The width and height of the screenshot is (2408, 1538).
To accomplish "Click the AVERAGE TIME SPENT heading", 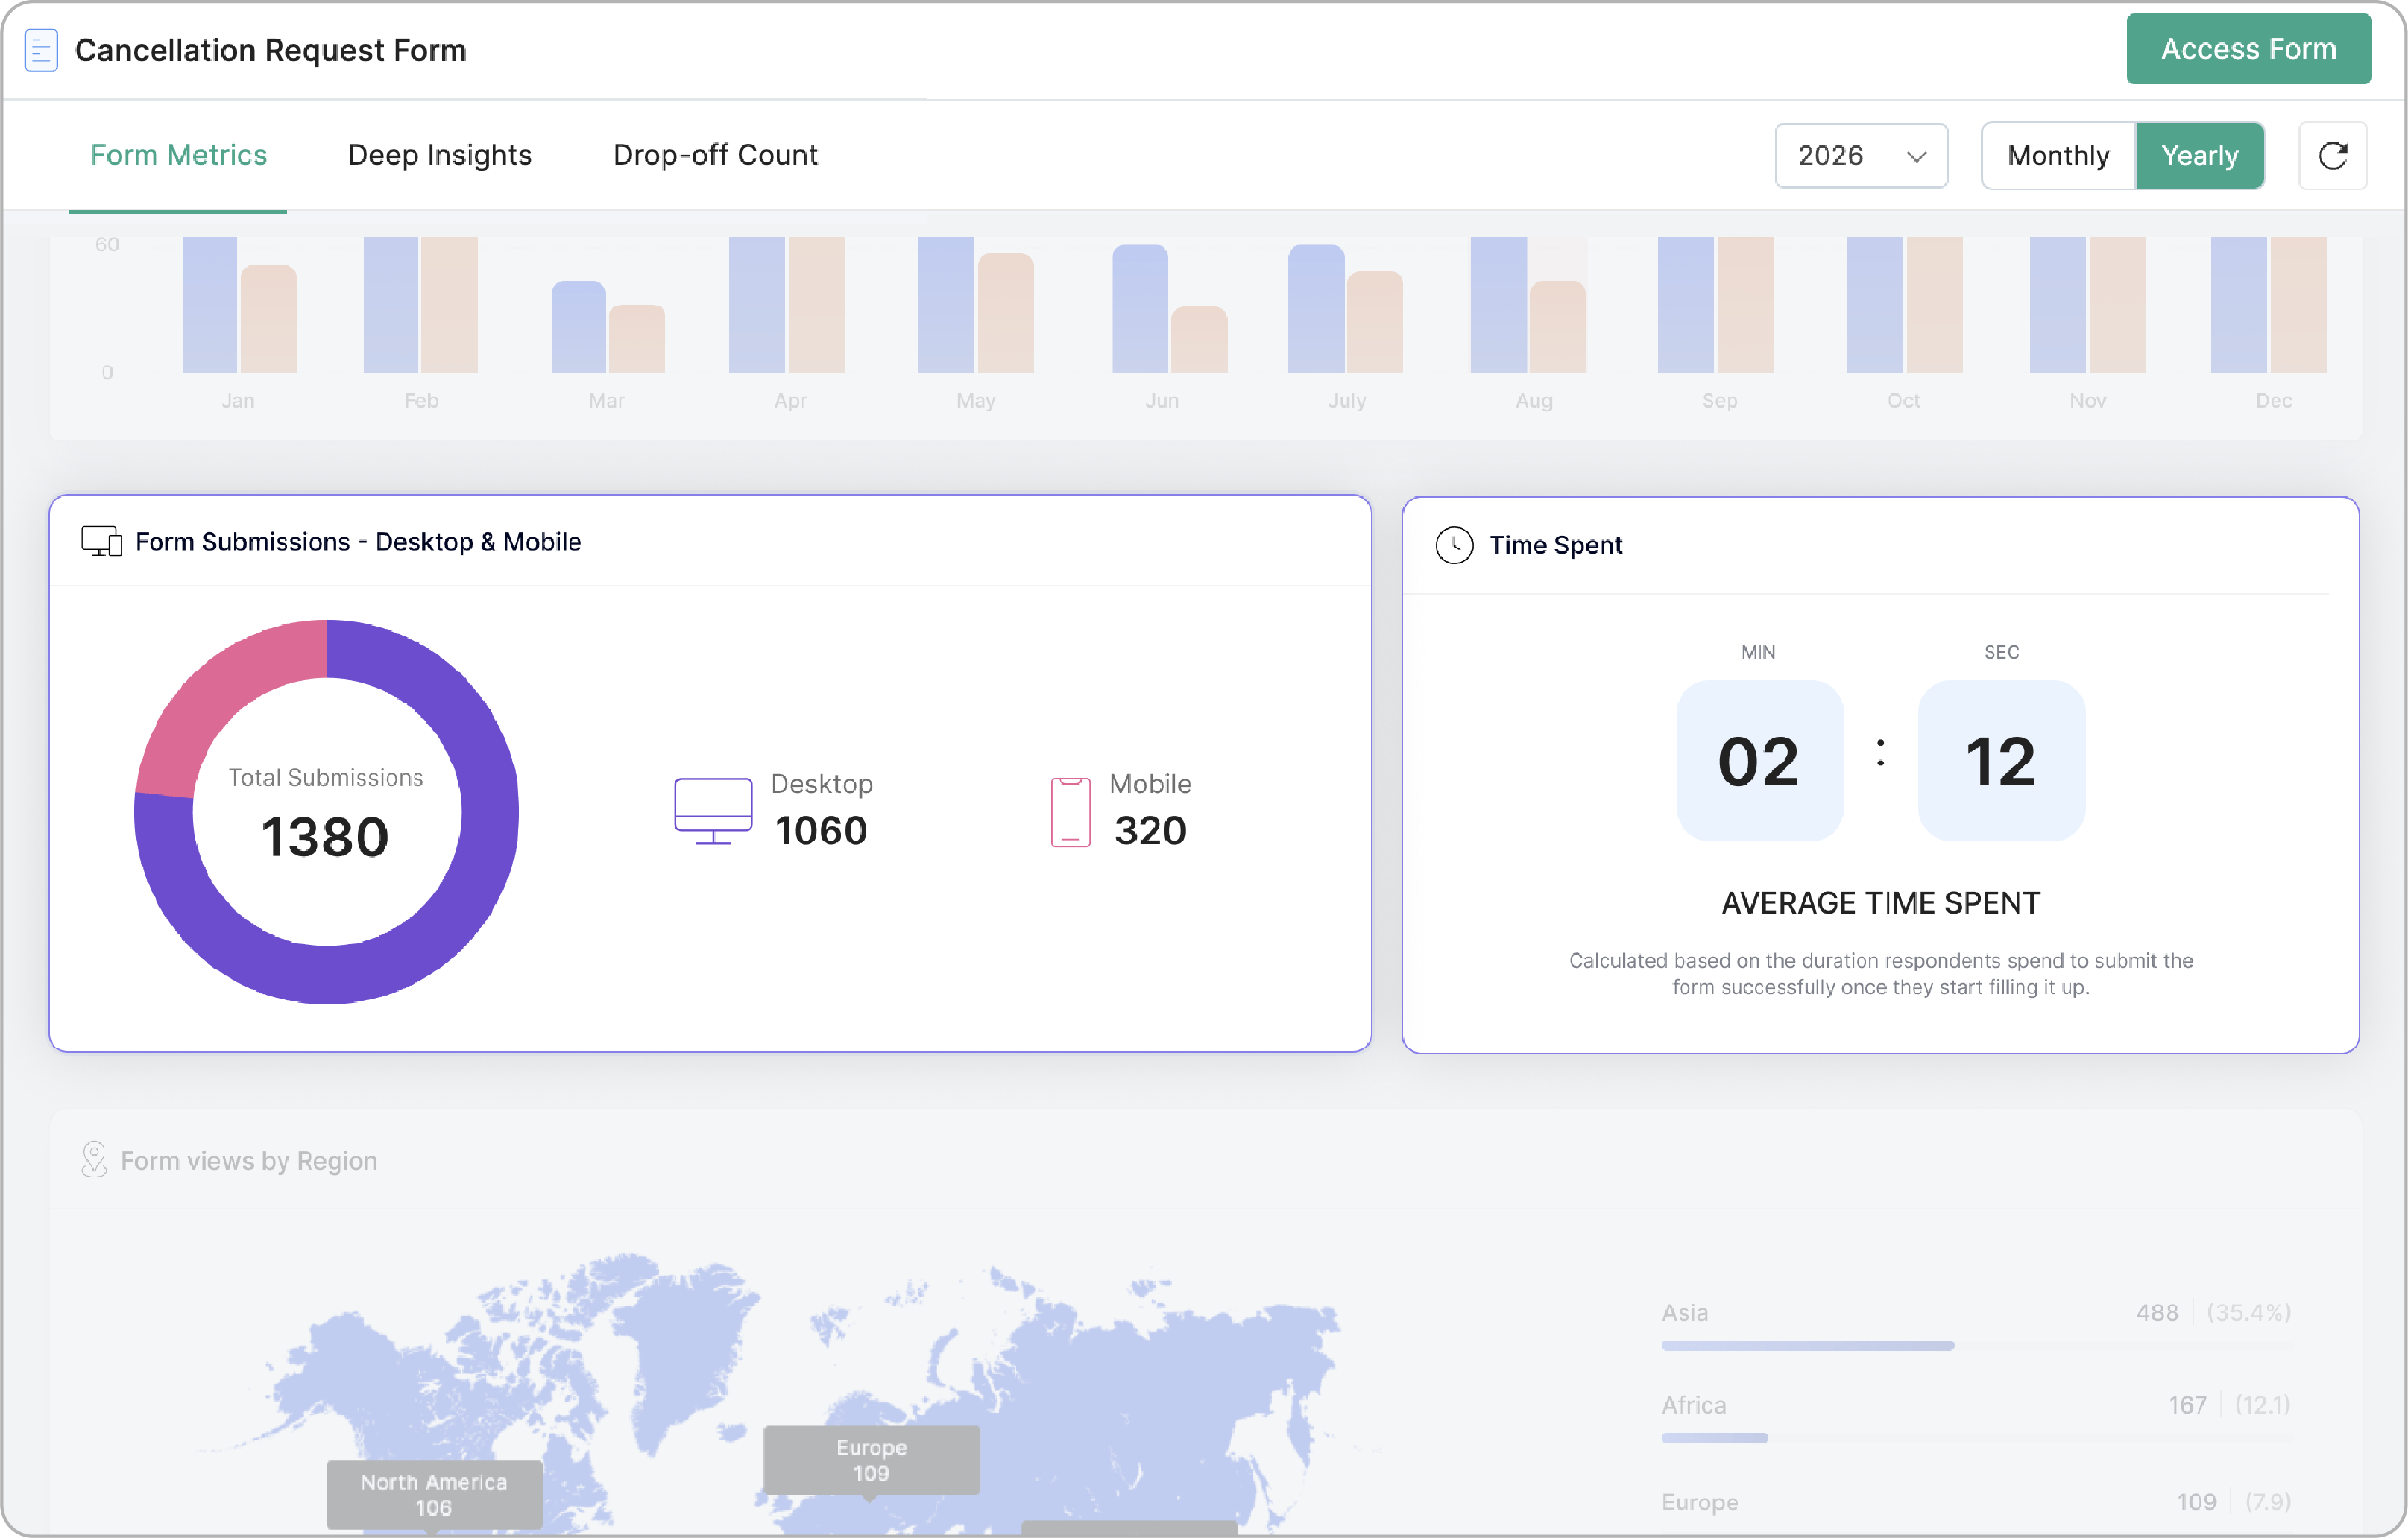I will pyautogui.click(x=1880, y=902).
